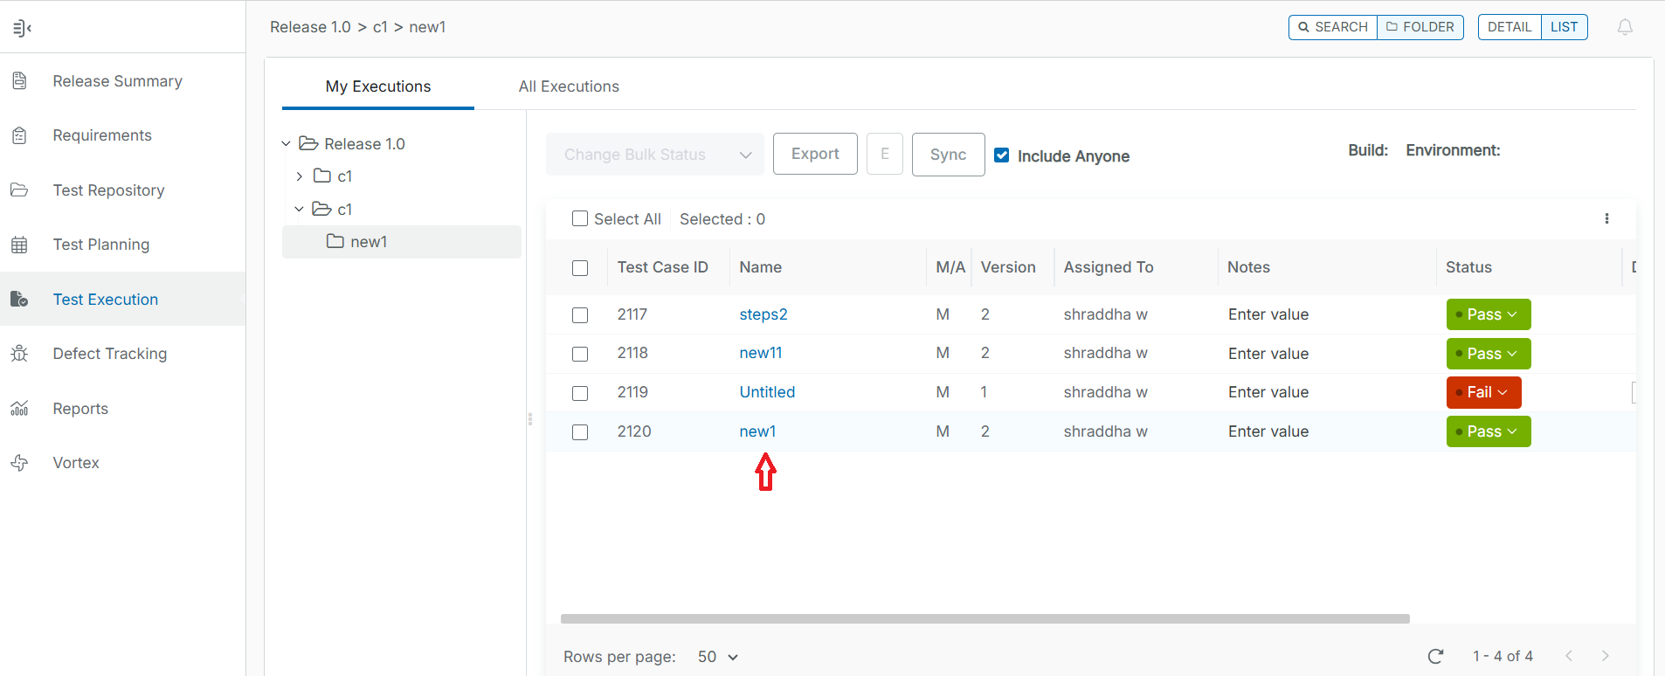Click the horizontal scrollbar under the grid
Image resolution: width=1665 pixels, height=676 pixels.
pos(984,618)
